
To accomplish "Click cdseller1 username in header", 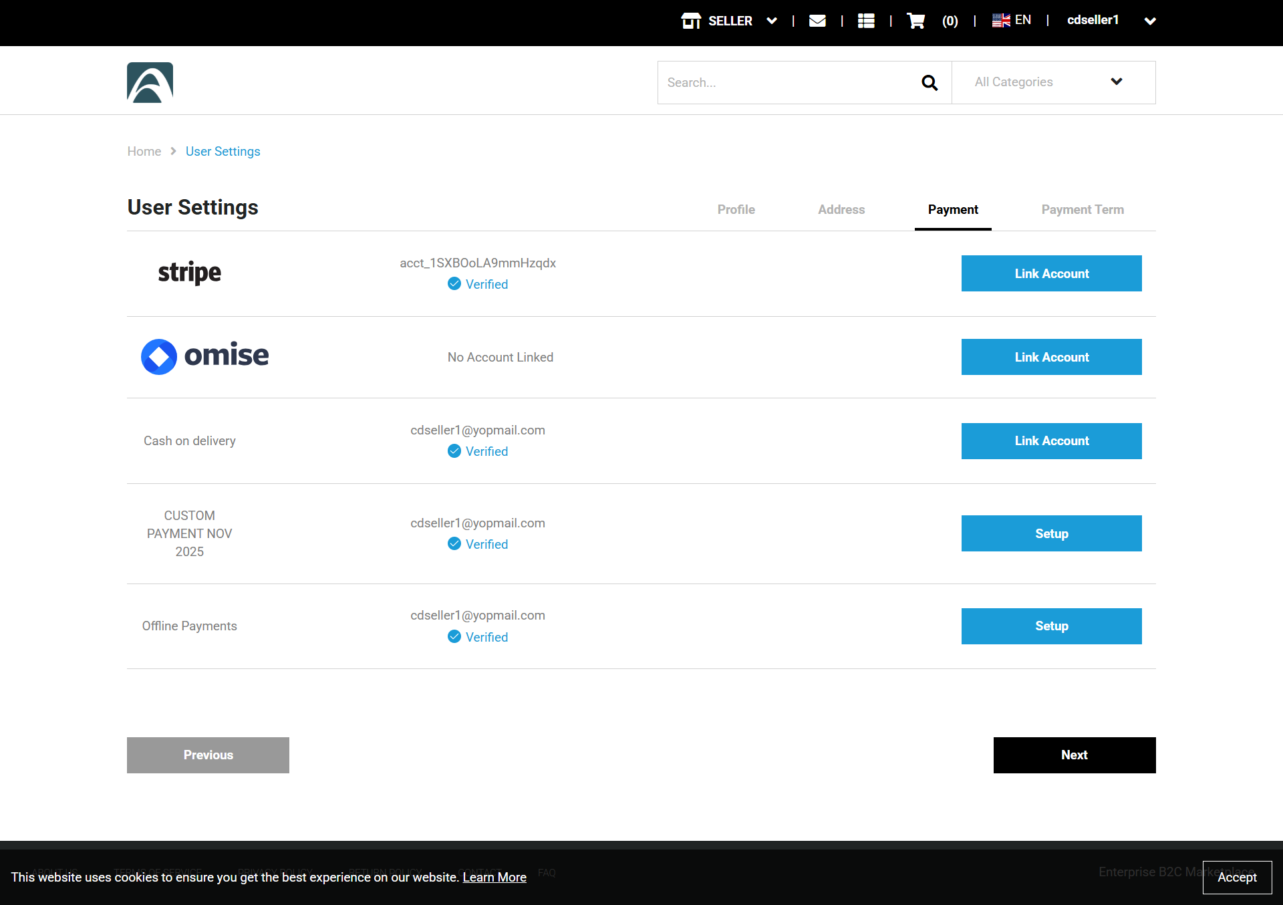I will (x=1093, y=20).
